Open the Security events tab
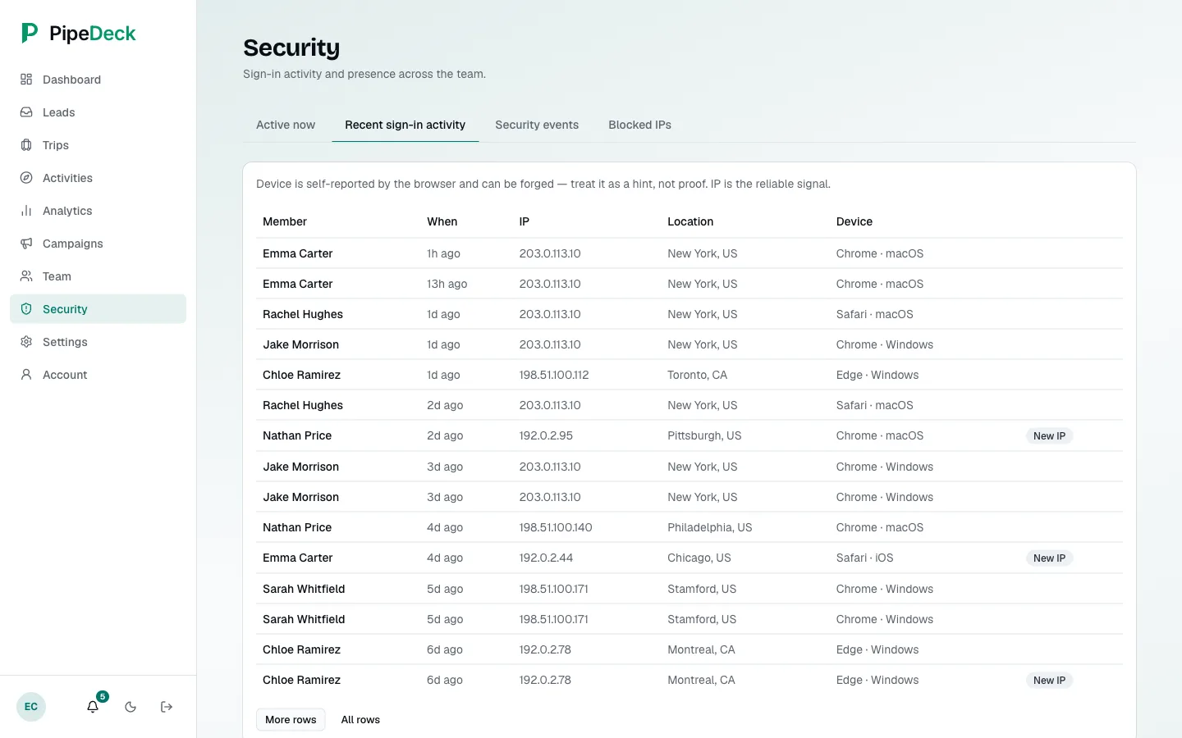Viewport: 1182px width, 738px height. pos(537,125)
